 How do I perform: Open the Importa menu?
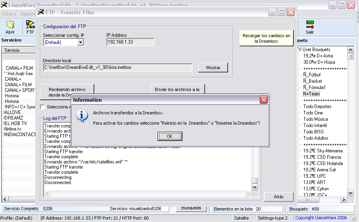(28, 14)
